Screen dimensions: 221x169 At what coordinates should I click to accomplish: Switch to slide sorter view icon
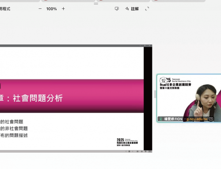(141, 151)
